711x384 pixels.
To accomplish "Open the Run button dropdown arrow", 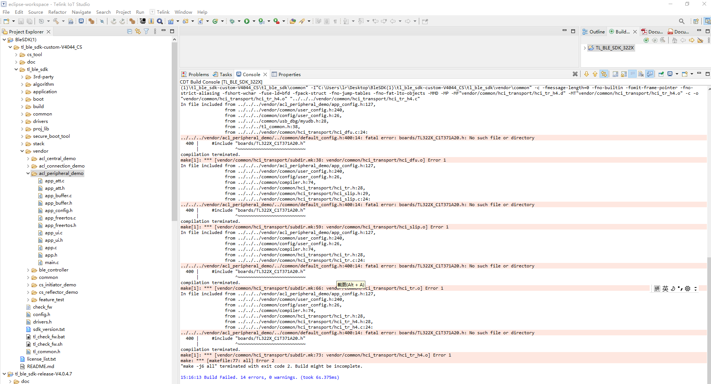I will click(x=254, y=21).
